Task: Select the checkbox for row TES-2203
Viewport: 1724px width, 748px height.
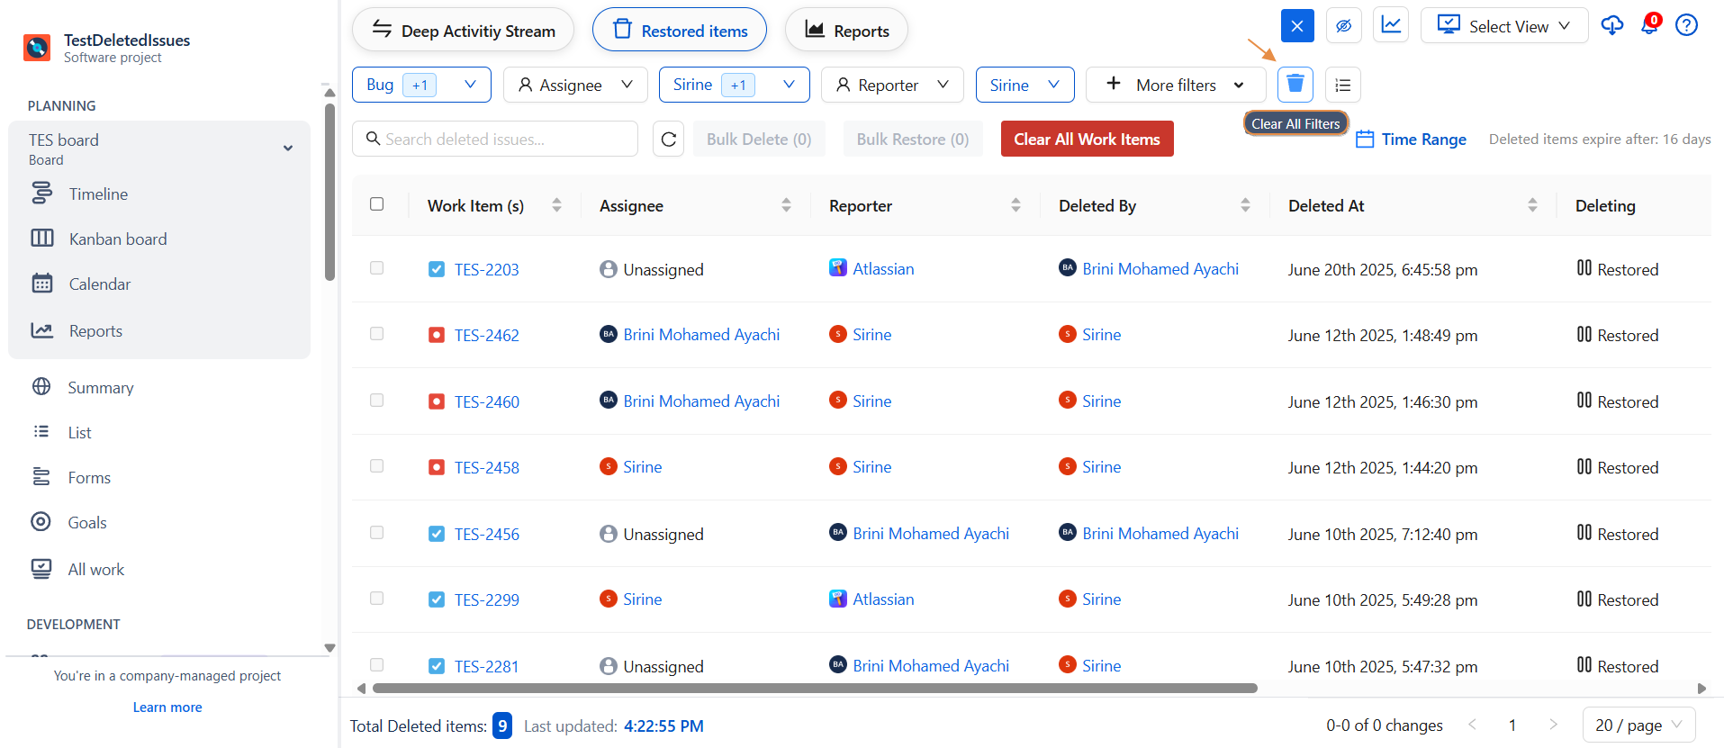Action: pos(377,268)
